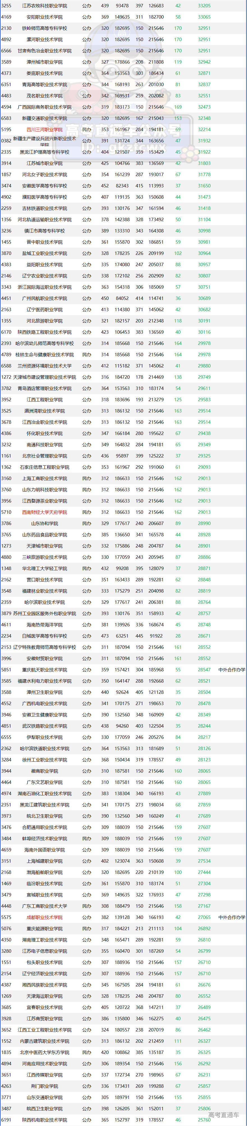Click 江西婺源茶业职业学院 name
247x1126 pixels.
click(45, 501)
